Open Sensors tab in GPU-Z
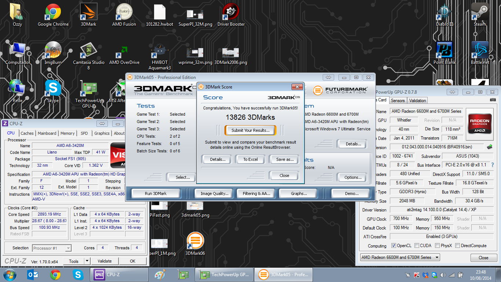Image resolution: width=501 pixels, height=282 pixels. (x=398, y=100)
